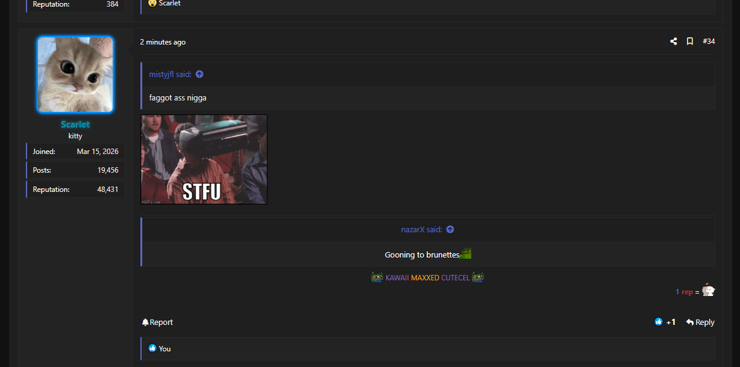Click the blue thumbs-up like icon beside +1
This screenshot has height=367, width=740.
tap(659, 322)
